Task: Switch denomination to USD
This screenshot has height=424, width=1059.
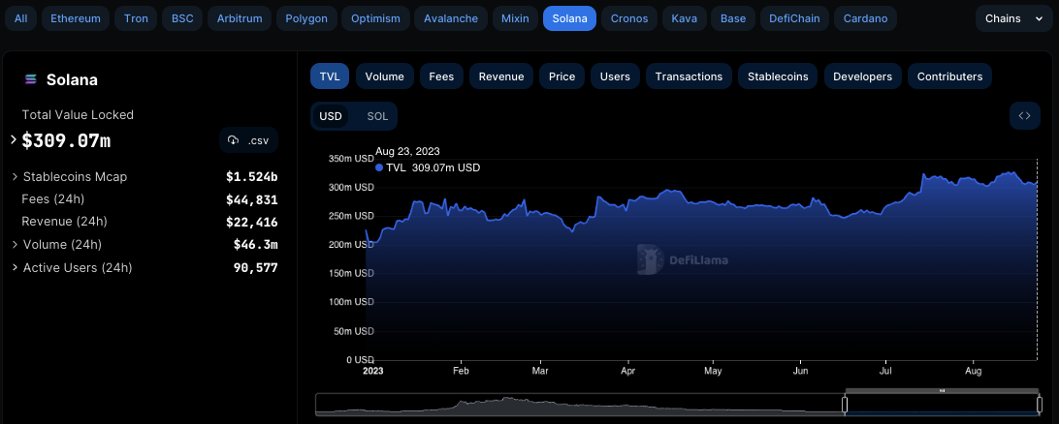Action: [331, 116]
